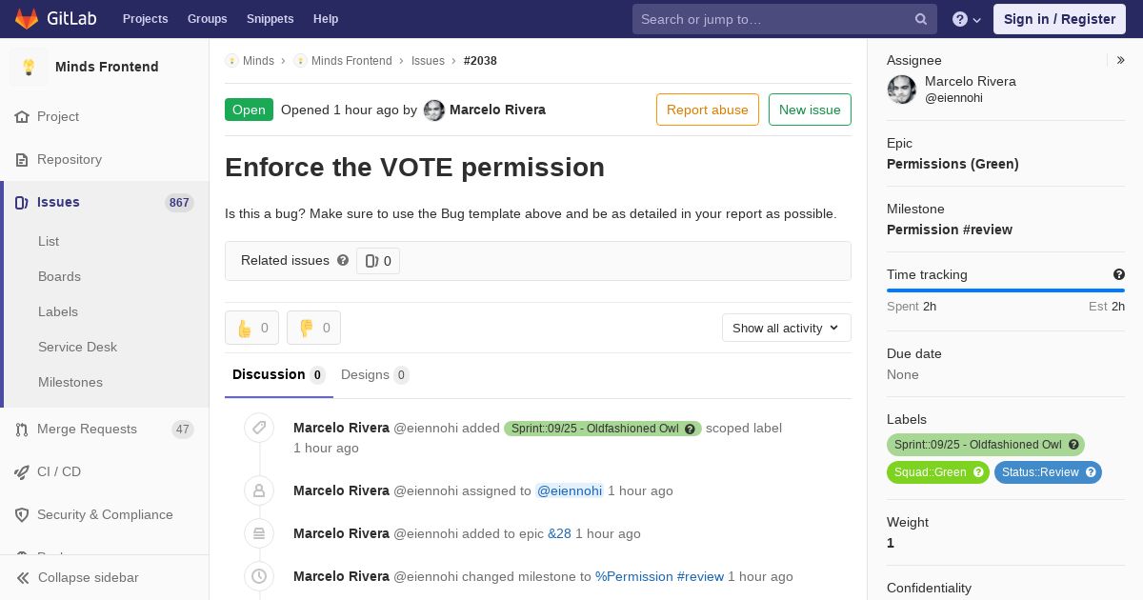Click the %Permission #review link in activity
Screen dimensions: 1143x600
[659, 576]
